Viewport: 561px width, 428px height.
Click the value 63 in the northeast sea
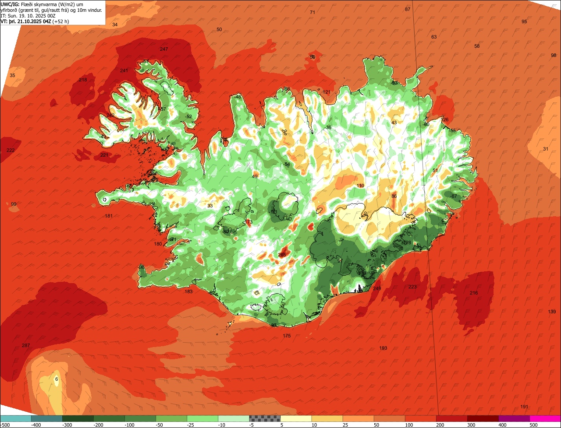434,37
